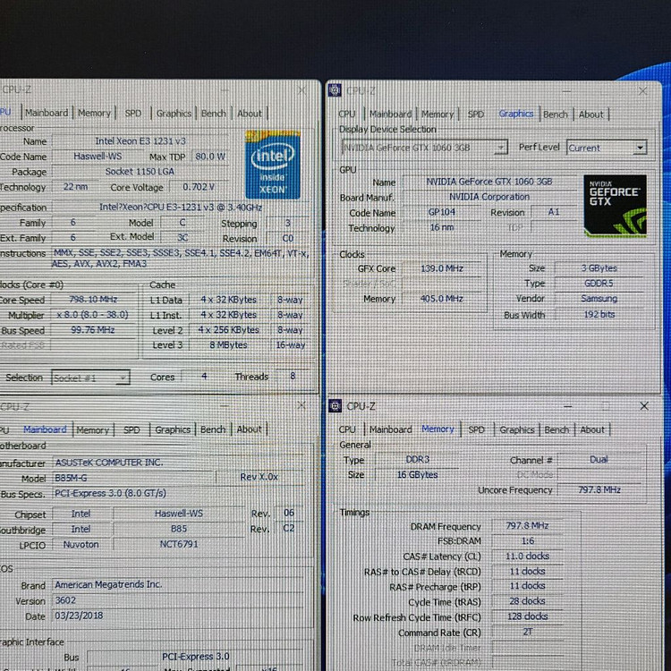The width and height of the screenshot is (671, 671).
Task: Click the GFX Core 139.0 MHz value
Action: click(x=442, y=268)
